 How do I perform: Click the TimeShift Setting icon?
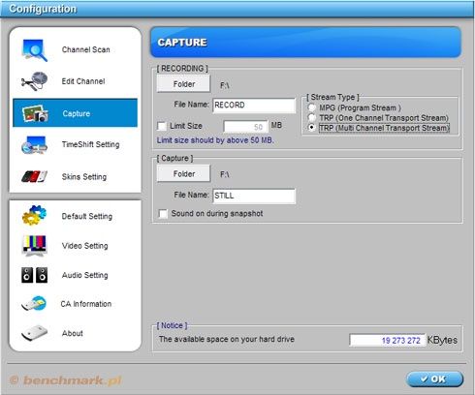tap(34, 145)
